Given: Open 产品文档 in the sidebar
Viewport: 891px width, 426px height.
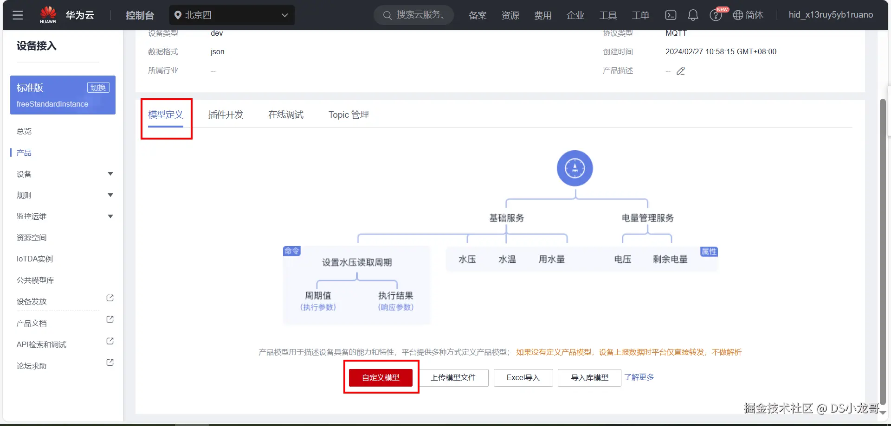Looking at the screenshot, I should click(x=32, y=323).
